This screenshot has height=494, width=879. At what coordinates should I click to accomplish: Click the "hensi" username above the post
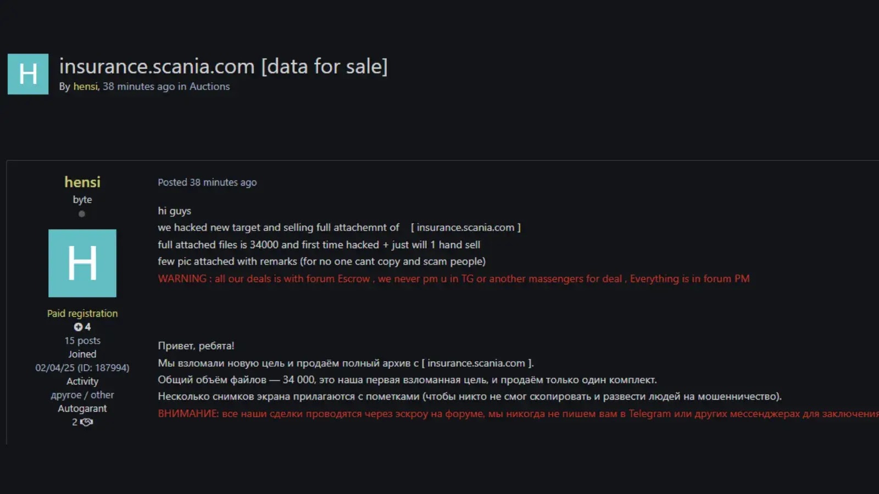tap(82, 182)
